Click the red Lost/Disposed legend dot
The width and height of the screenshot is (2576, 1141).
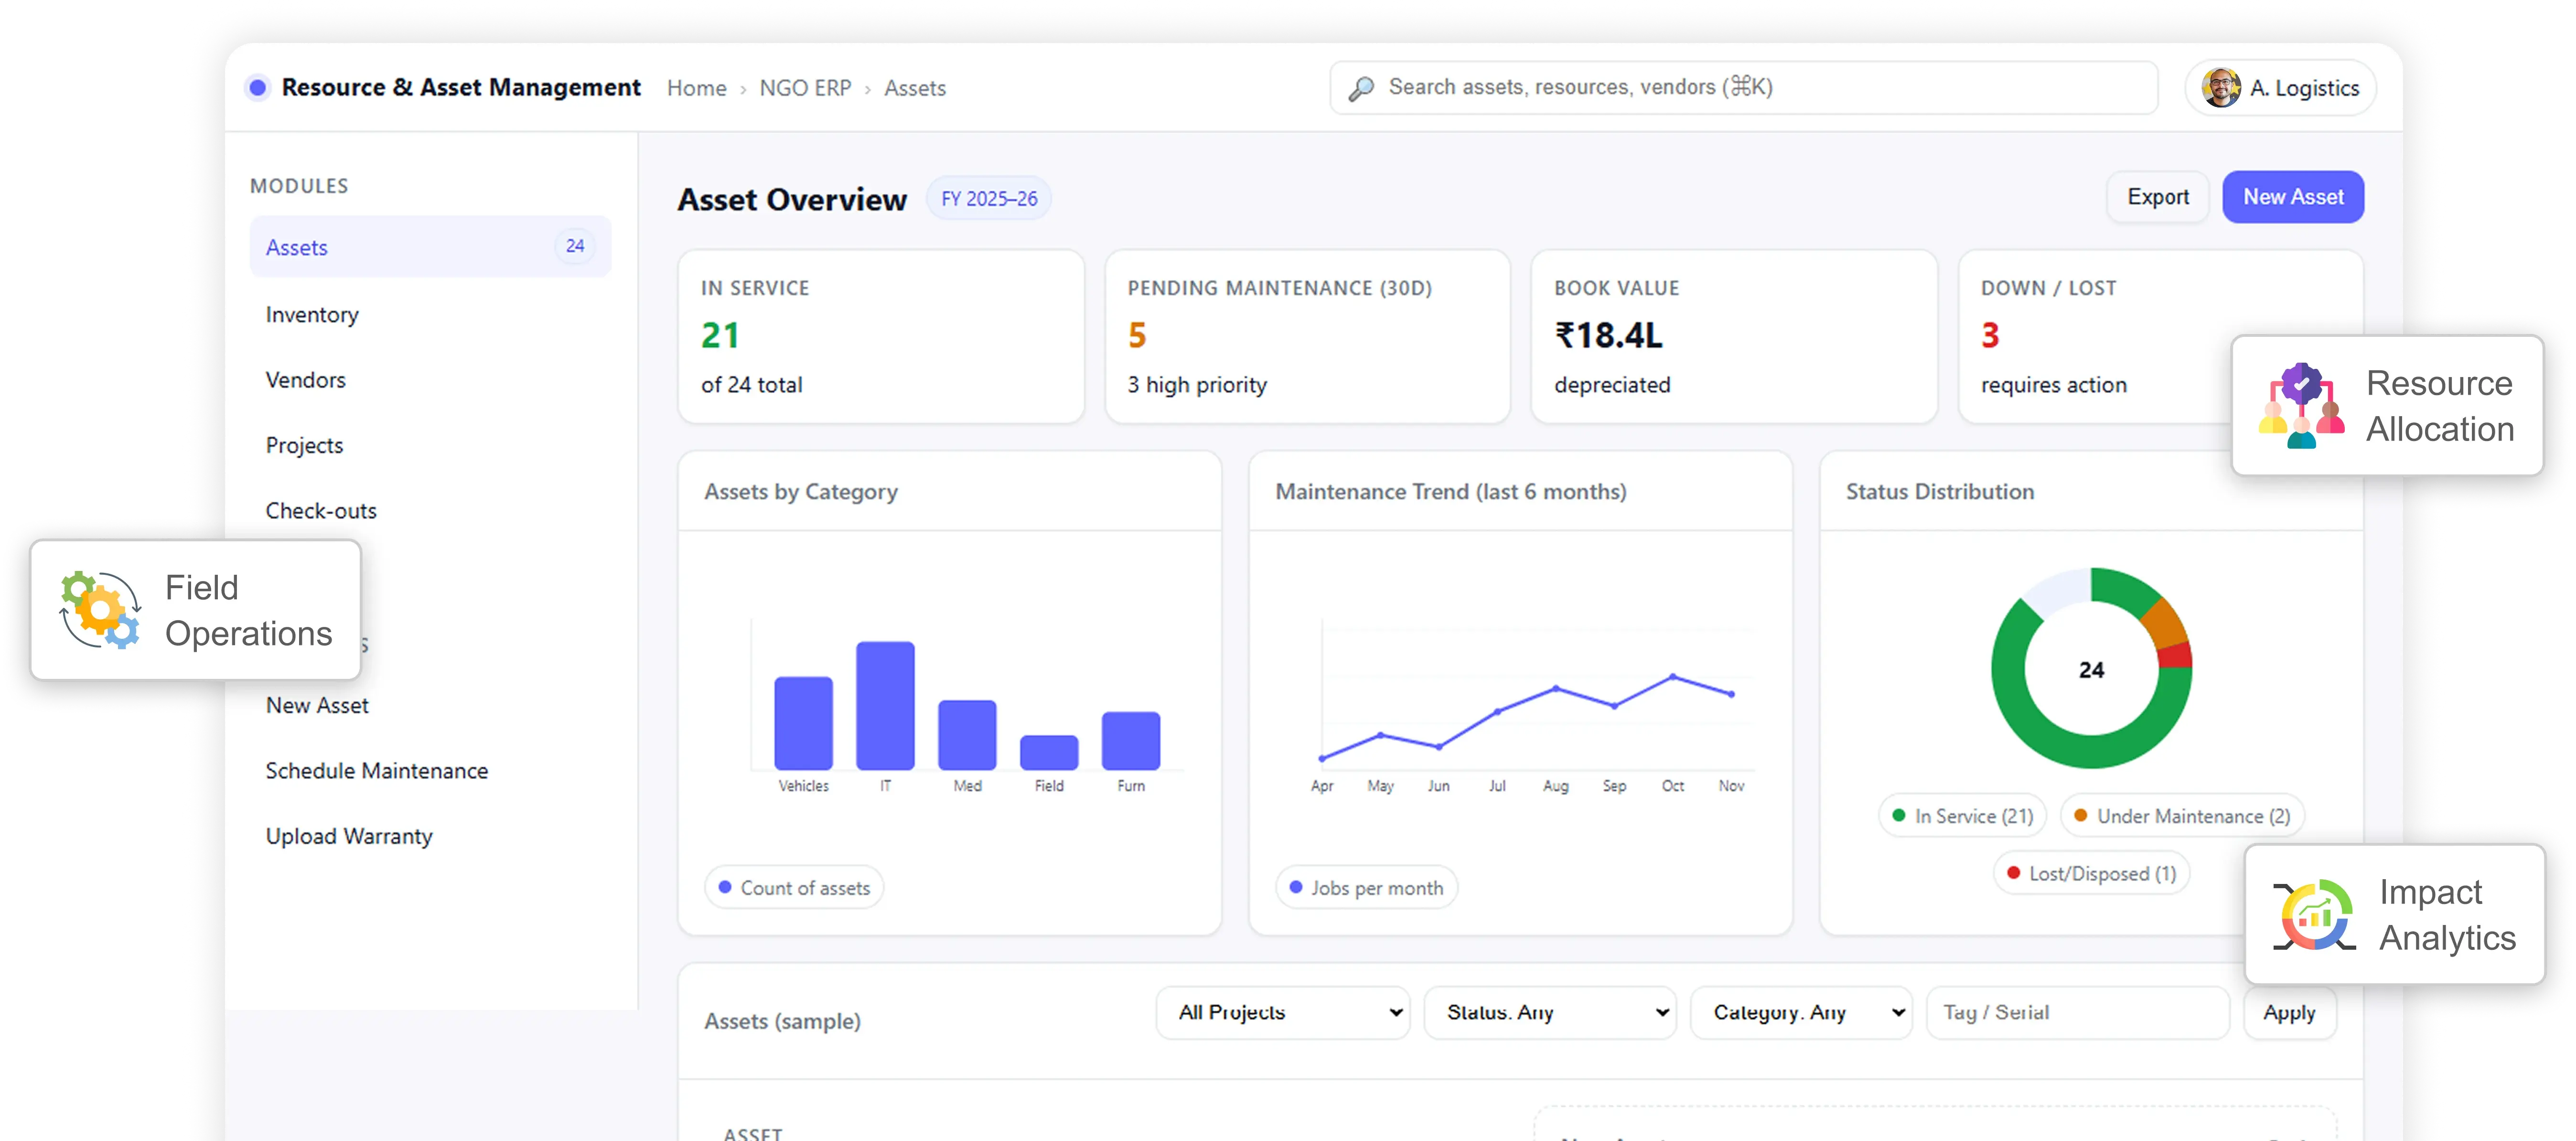tap(2014, 873)
